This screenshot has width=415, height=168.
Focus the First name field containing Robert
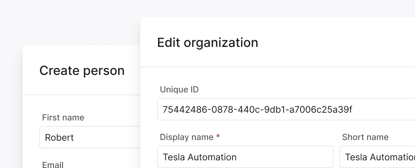click(90, 137)
